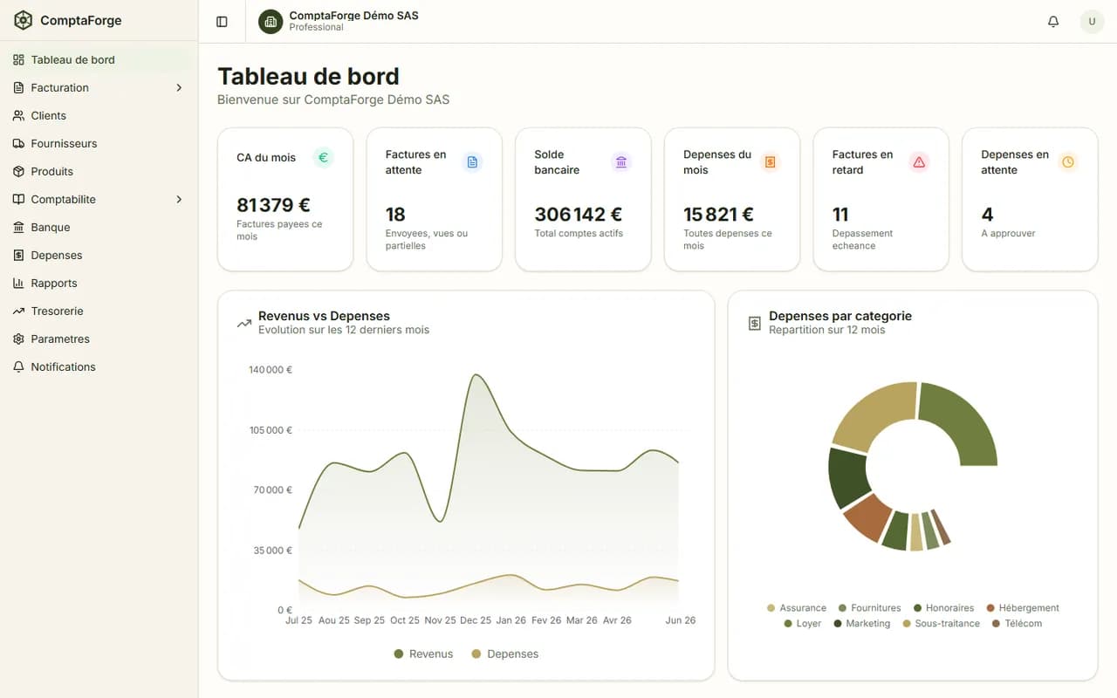Viewport: 1117px width, 698px height.
Task: Click the Banque building icon
Action: point(19,228)
